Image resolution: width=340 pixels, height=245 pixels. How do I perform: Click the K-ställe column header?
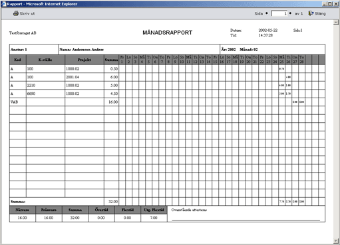click(45, 60)
